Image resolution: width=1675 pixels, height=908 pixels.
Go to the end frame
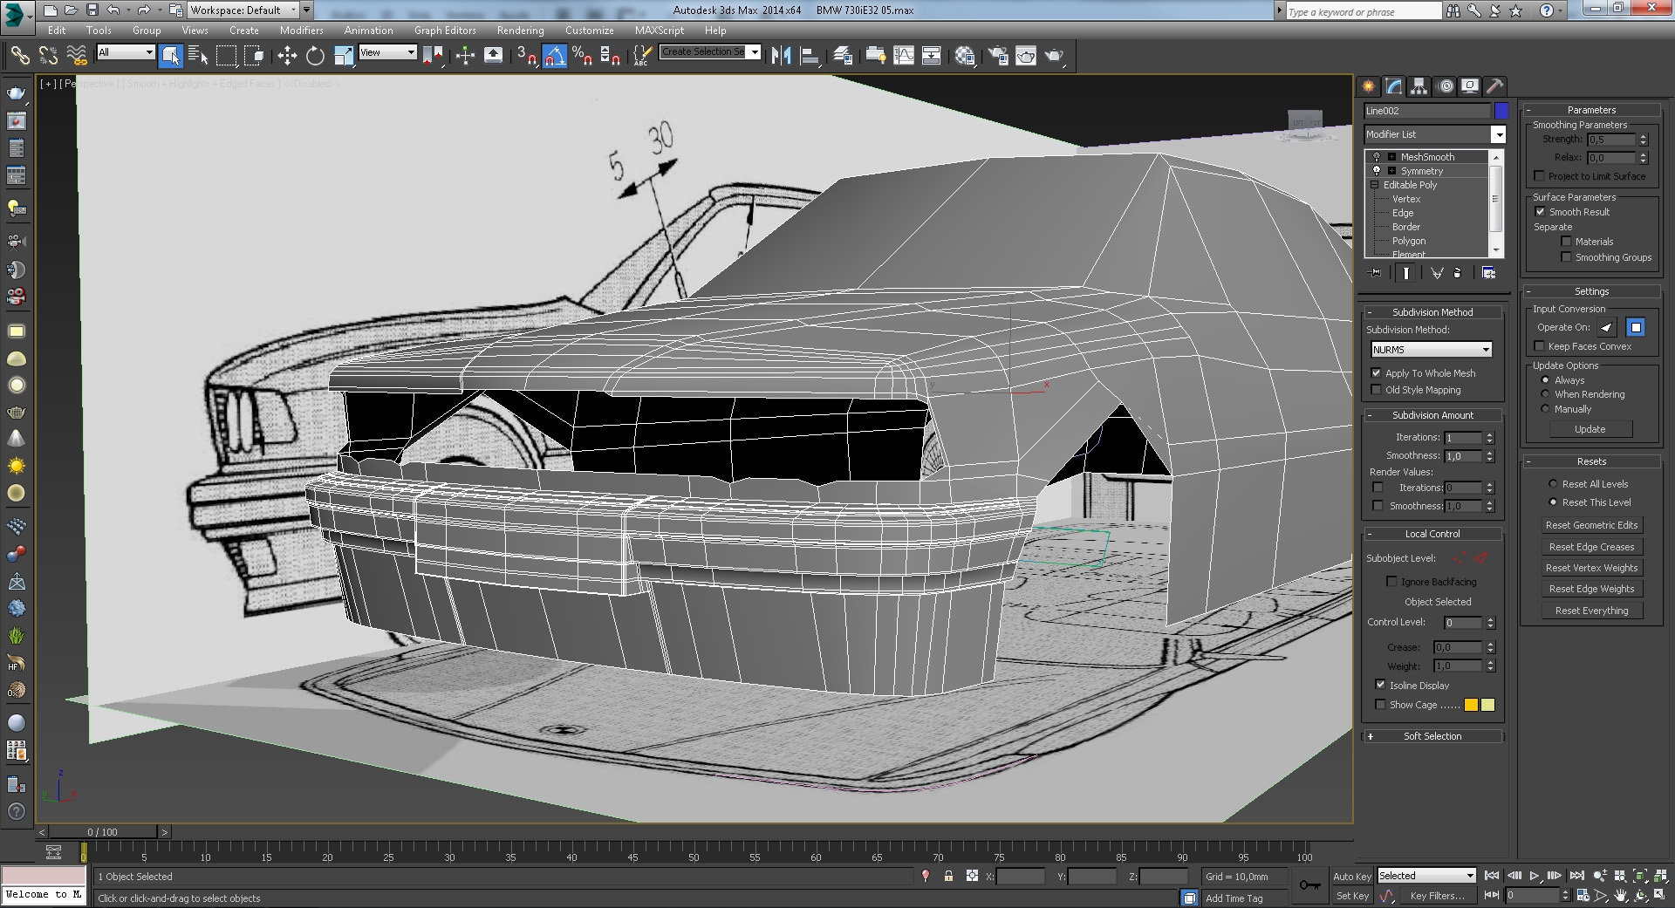click(x=1576, y=876)
